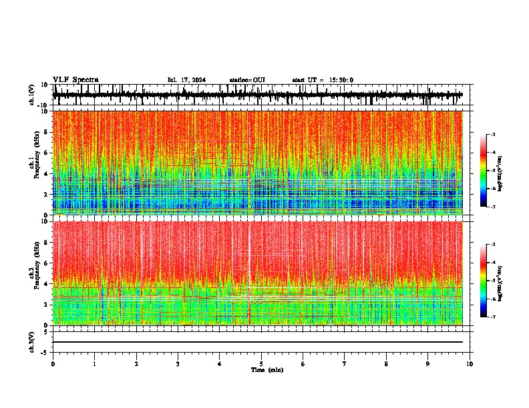529x408 pixels.
Task: Click the "3" tick on time axis
Action: 178,364
